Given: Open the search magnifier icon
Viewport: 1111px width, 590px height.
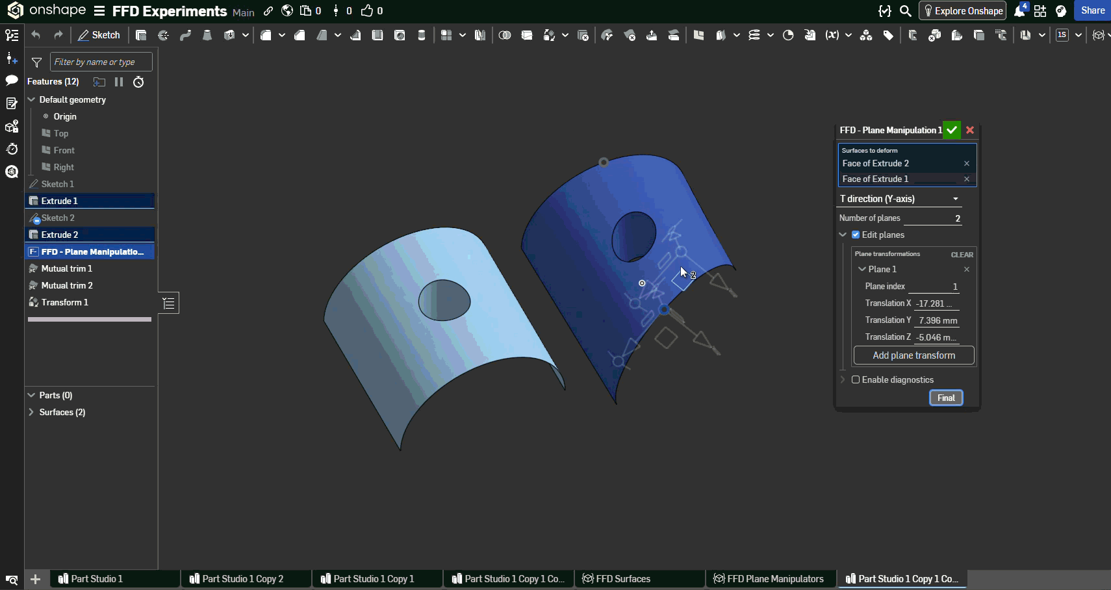Looking at the screenshot, I should 905,11.
